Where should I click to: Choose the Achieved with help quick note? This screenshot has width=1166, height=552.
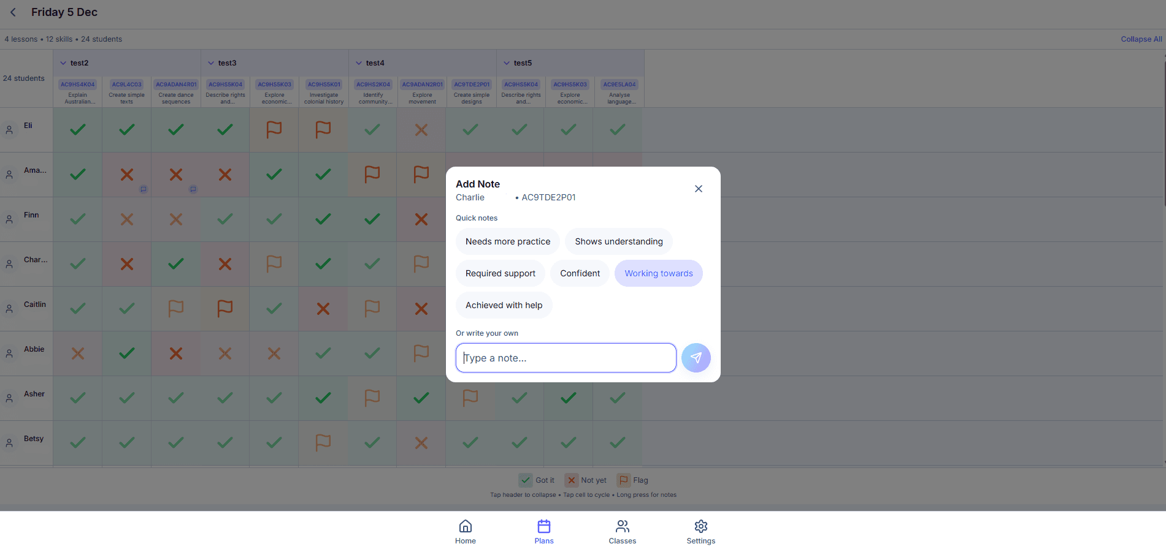504,305
